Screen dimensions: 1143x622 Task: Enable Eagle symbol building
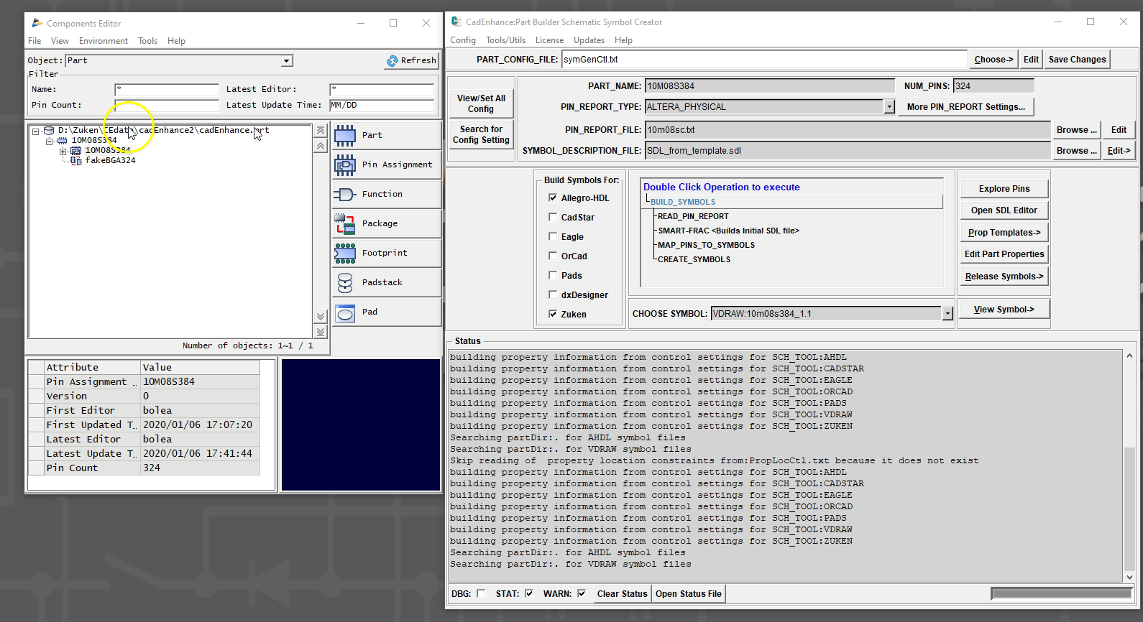553,236
